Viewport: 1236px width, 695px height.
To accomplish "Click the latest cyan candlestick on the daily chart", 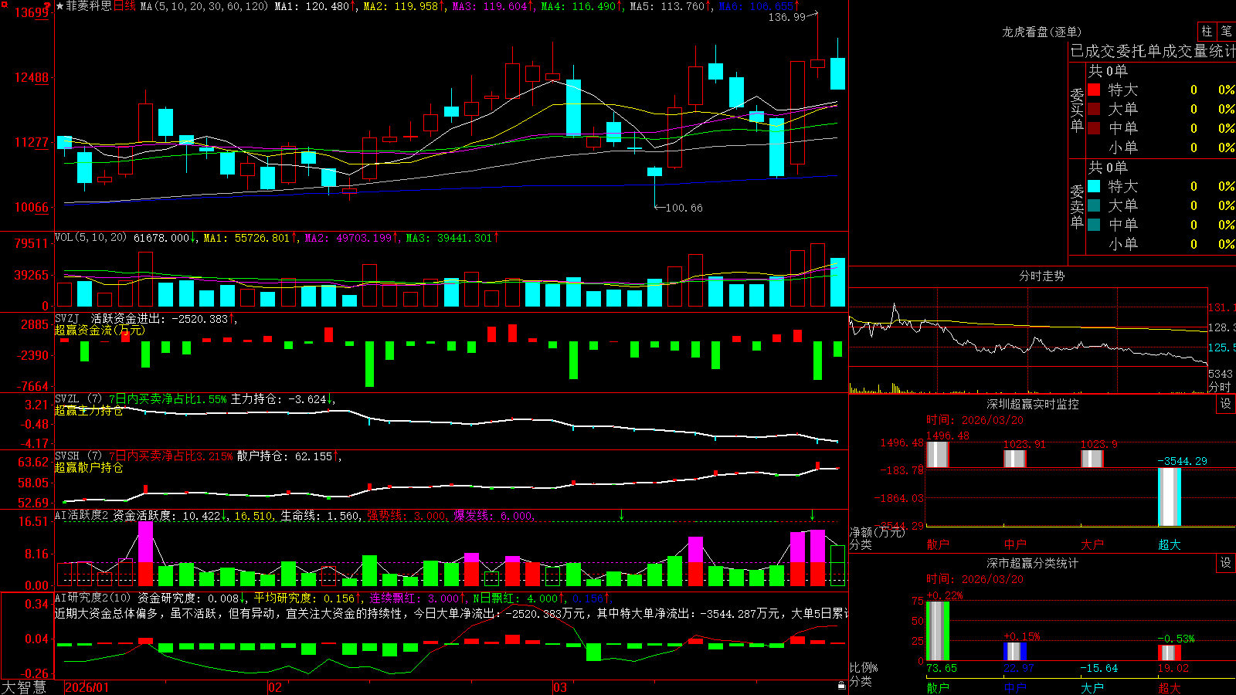I will 837,73.
